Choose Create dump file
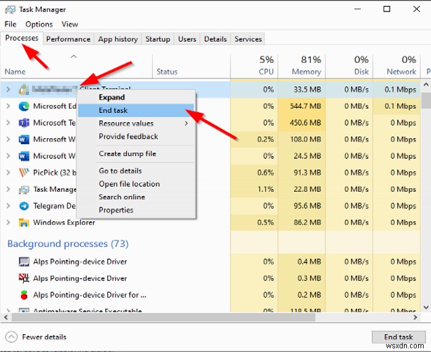This screenshot has height=352, width=431. coord(137,153)
